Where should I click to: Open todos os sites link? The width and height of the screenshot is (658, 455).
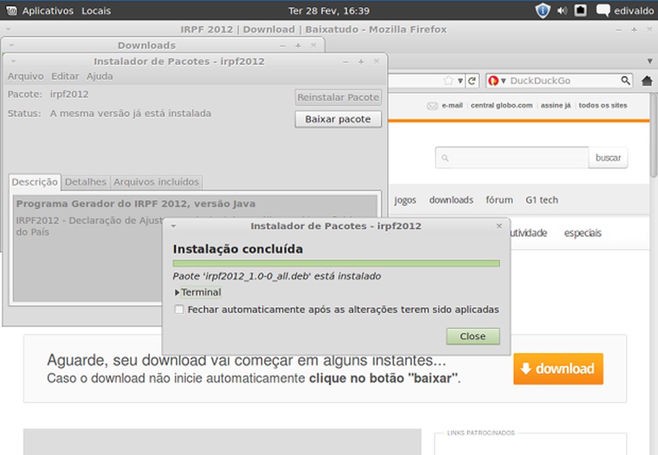(603, 106)
